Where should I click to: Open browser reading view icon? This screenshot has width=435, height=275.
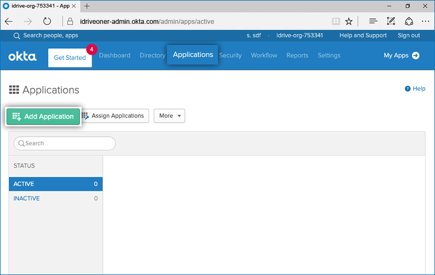click(x=336, y=22)
